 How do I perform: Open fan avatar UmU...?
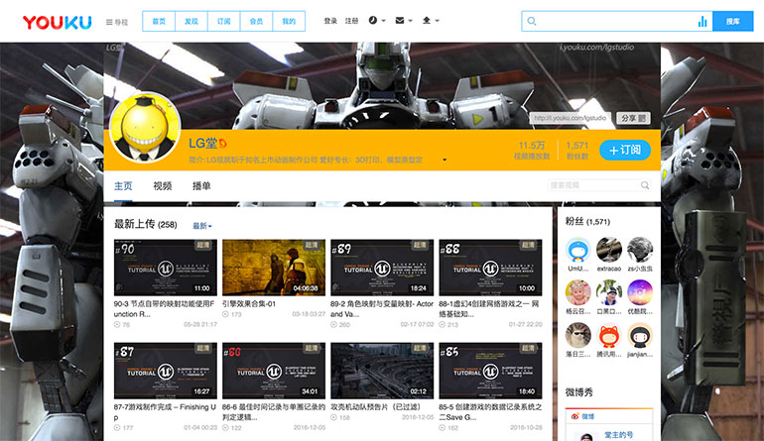(577, 250)
